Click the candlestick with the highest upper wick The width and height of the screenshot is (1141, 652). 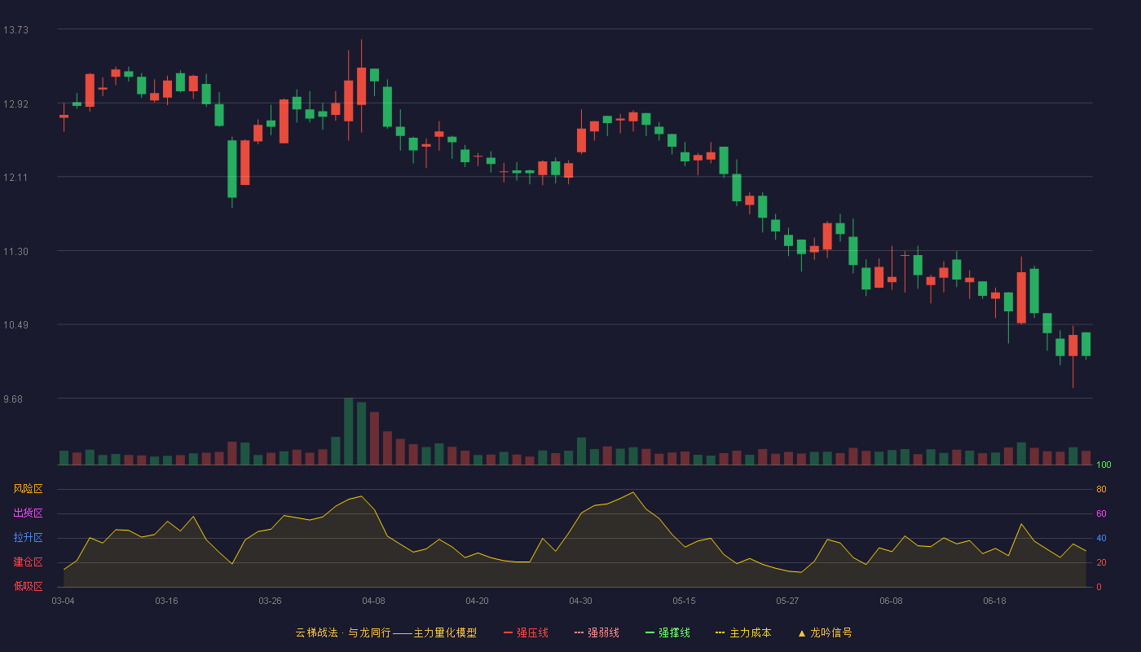pyautogui.click(x=361, y=86)
